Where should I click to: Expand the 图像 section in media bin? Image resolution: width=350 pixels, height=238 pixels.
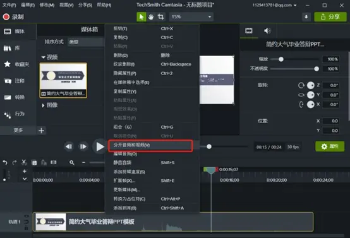pos(43,105)
